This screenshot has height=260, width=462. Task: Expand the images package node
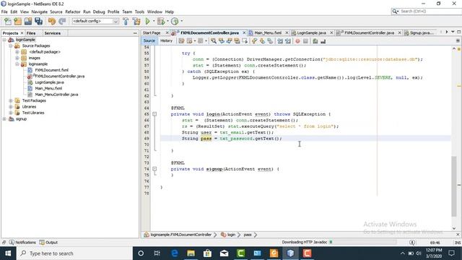pyautogui.click(x=17, y=58)
